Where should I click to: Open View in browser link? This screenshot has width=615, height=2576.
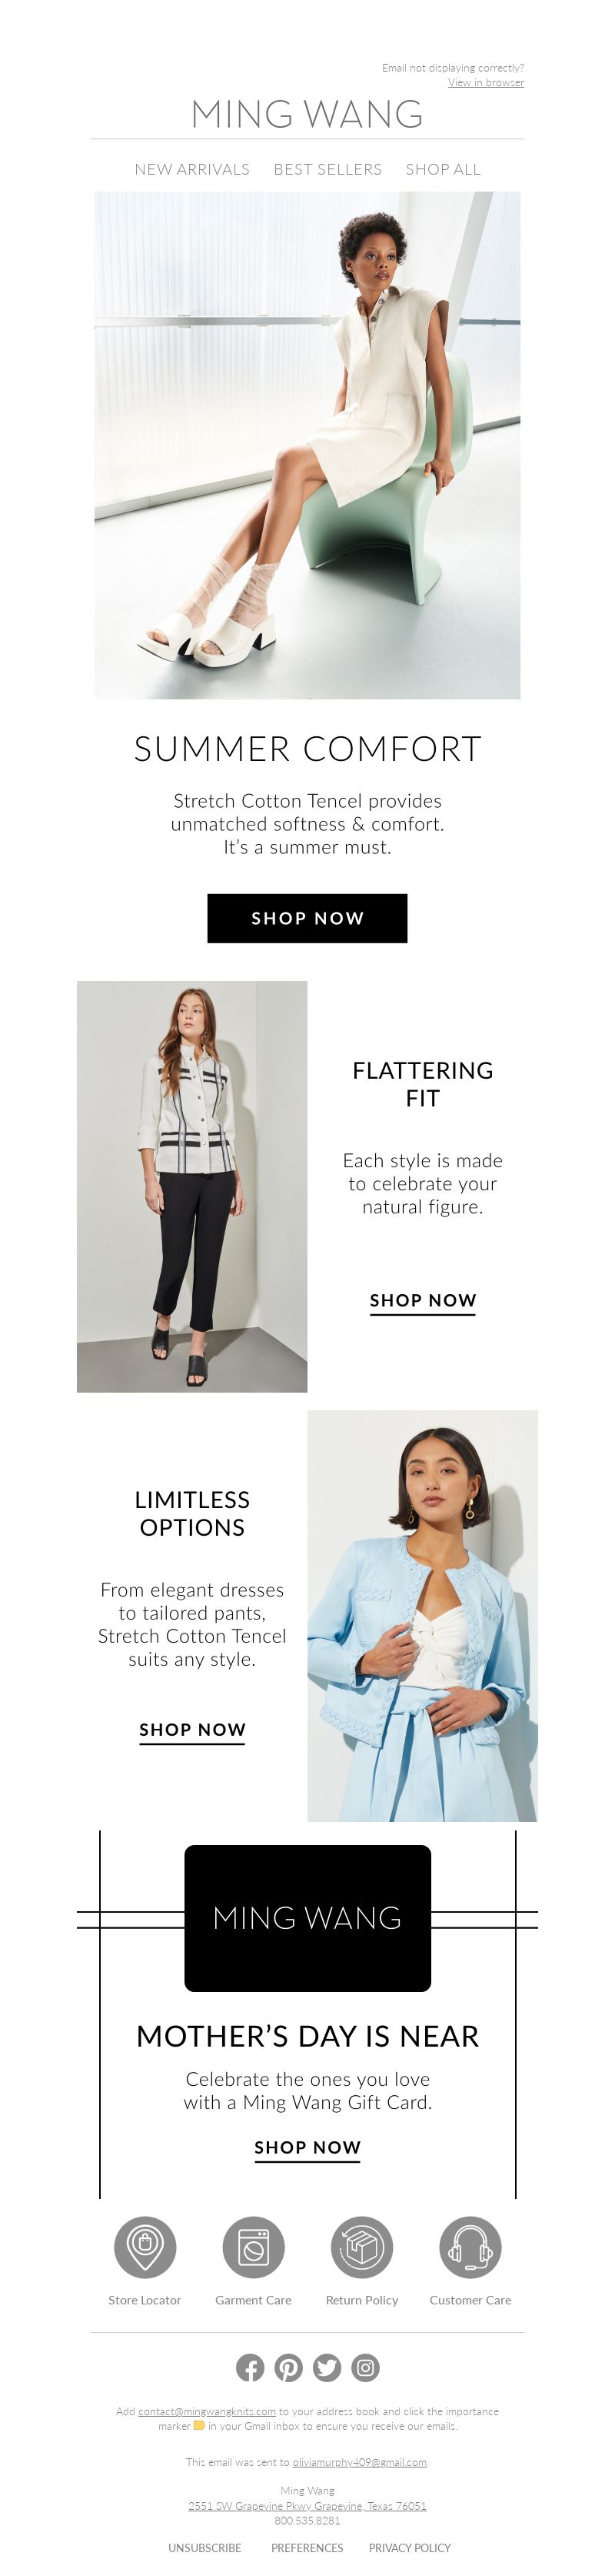pyautogui.click(x=486, y=82)
